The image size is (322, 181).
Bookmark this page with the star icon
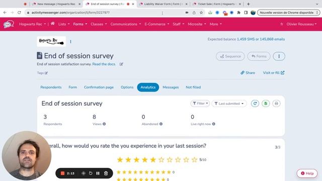point(201,13)
